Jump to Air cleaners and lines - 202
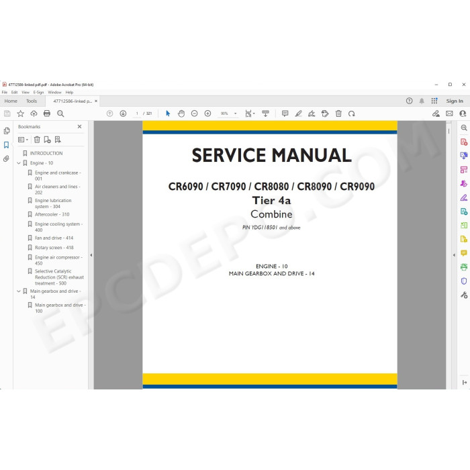The image size is (470, 470). 58,189
